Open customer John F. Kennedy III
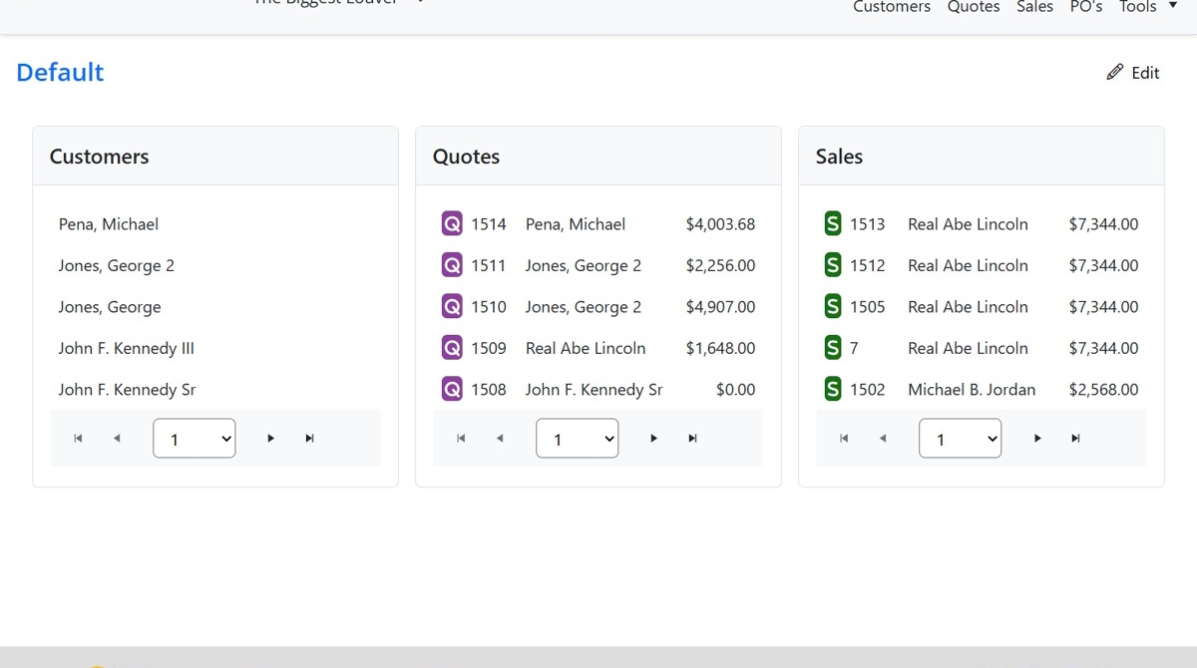 coord(127,348)
